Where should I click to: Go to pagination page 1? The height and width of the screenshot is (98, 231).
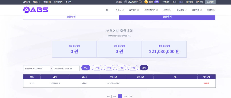[120, 96]
